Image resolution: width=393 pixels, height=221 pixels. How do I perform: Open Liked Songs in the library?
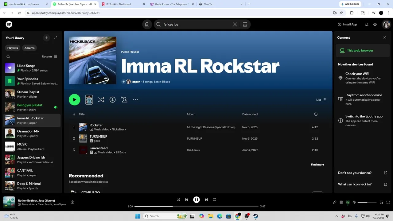coord(32,68)
